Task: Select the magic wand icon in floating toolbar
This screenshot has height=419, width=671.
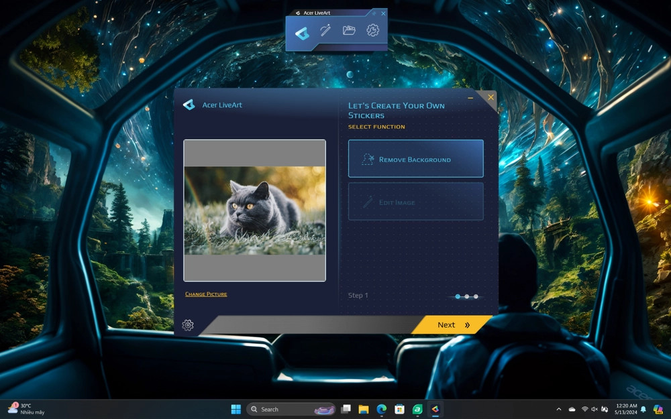Action: tap(325, 31)
